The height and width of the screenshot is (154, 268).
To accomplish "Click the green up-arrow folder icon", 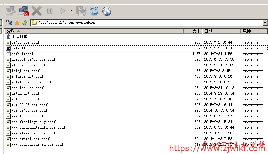I will click(25, 23).
